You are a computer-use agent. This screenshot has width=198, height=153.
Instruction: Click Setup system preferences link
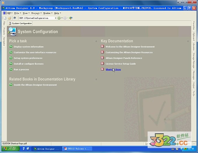point(28,58)
